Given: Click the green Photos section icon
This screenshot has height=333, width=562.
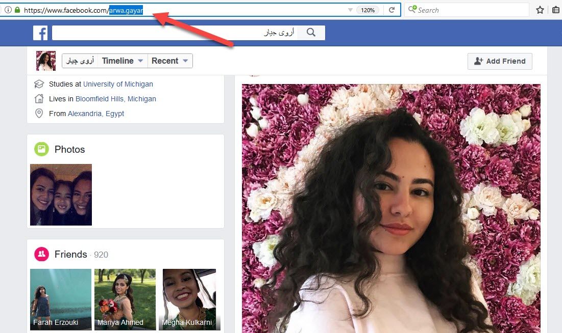Looking at the screenshot, I should click(x=42, y=149).
